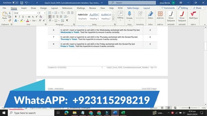Screen dimensions: 207x116
Task: Open the Add-ins gallery
Action: click(160, 15)
